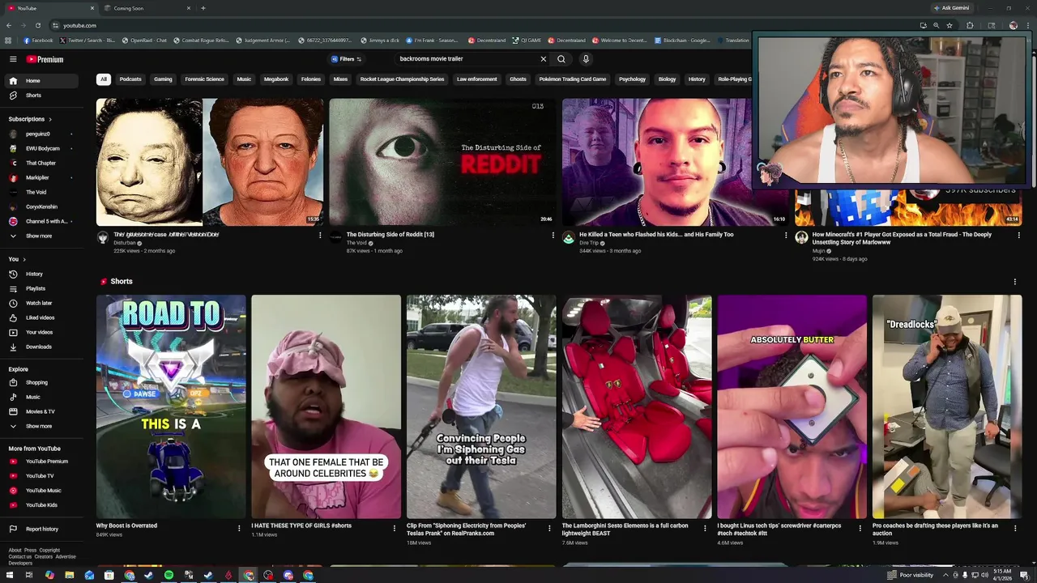The width and height of the screenshot is (1037, 583).
Task: Open options menu for He Killed a Teen video
Action: tap(786, 236)
